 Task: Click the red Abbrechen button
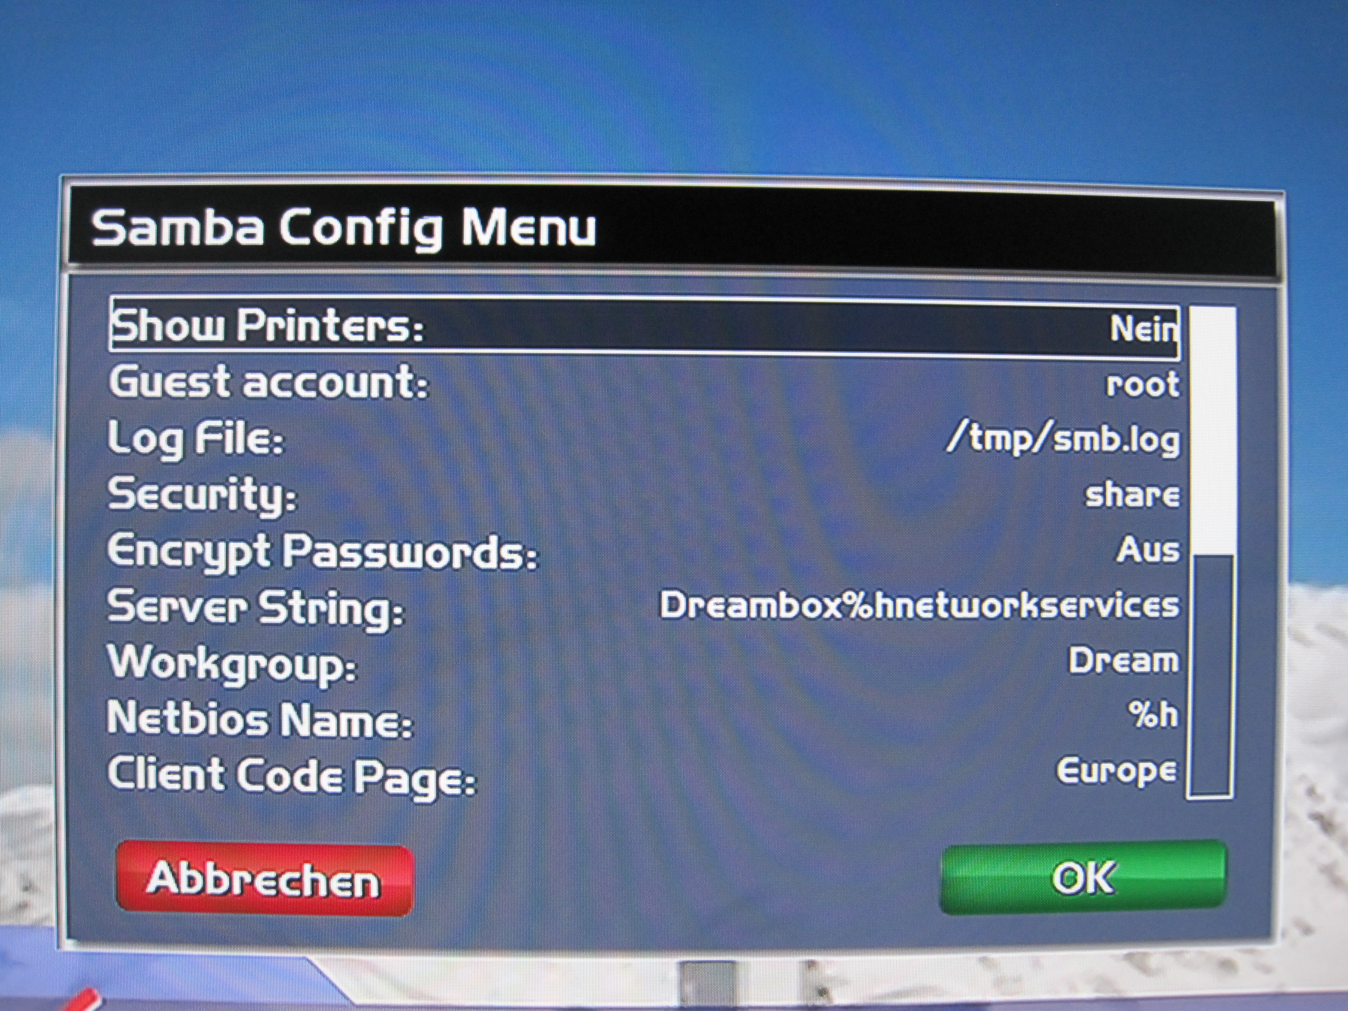click(x=265, y=880)
